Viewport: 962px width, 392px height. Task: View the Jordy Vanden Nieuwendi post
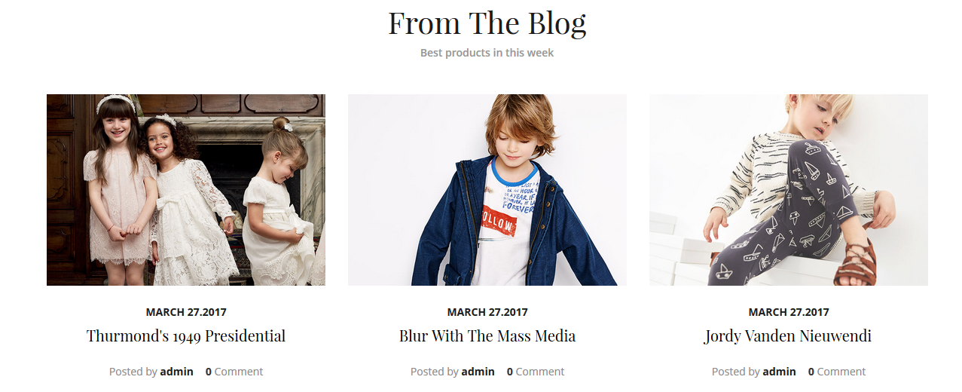coord(788,336)
